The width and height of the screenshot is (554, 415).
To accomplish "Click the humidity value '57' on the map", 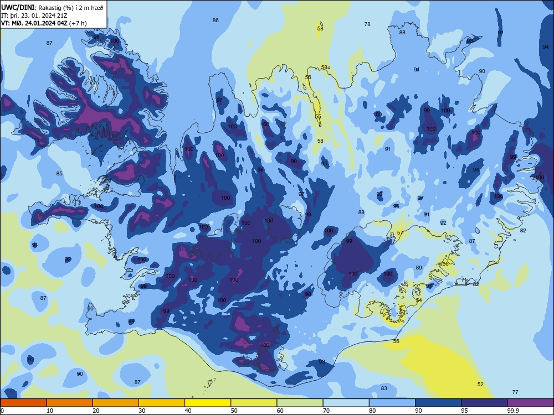I will tap(400, 232).
